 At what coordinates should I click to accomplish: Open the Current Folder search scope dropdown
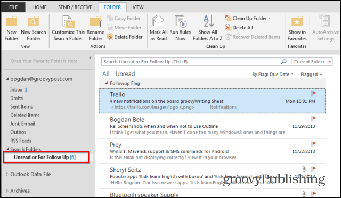coord(329,62)
